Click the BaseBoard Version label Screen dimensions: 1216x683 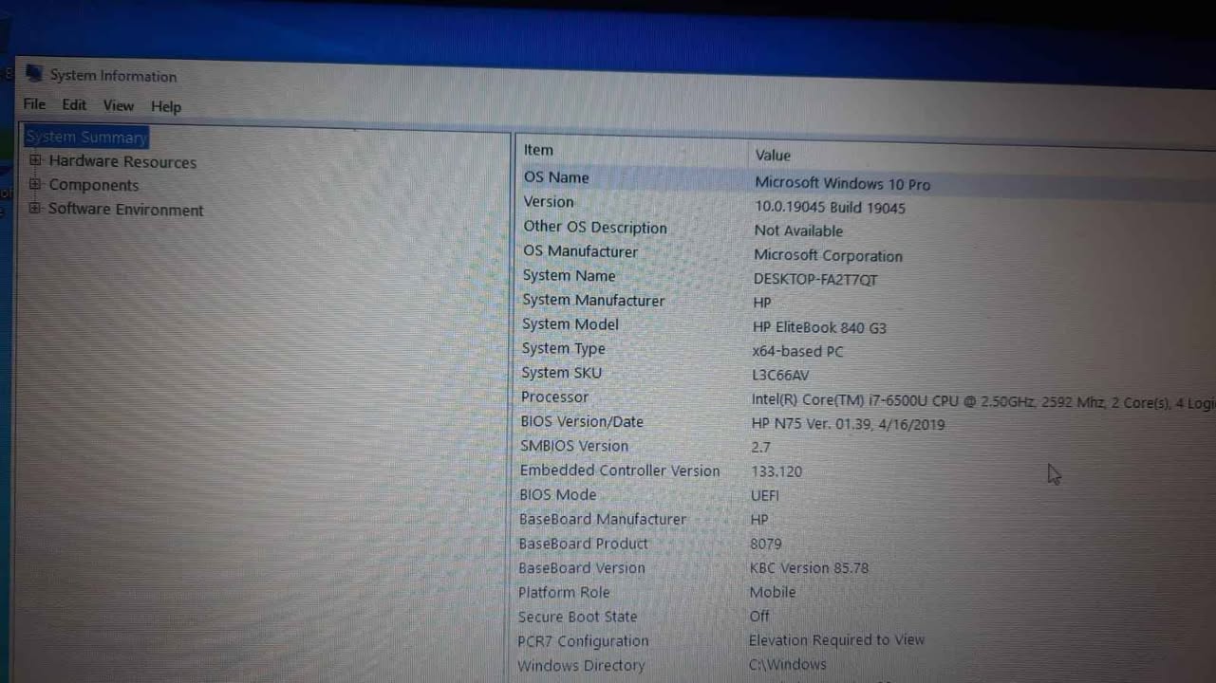pyautogui.click(x=582, y=568)
